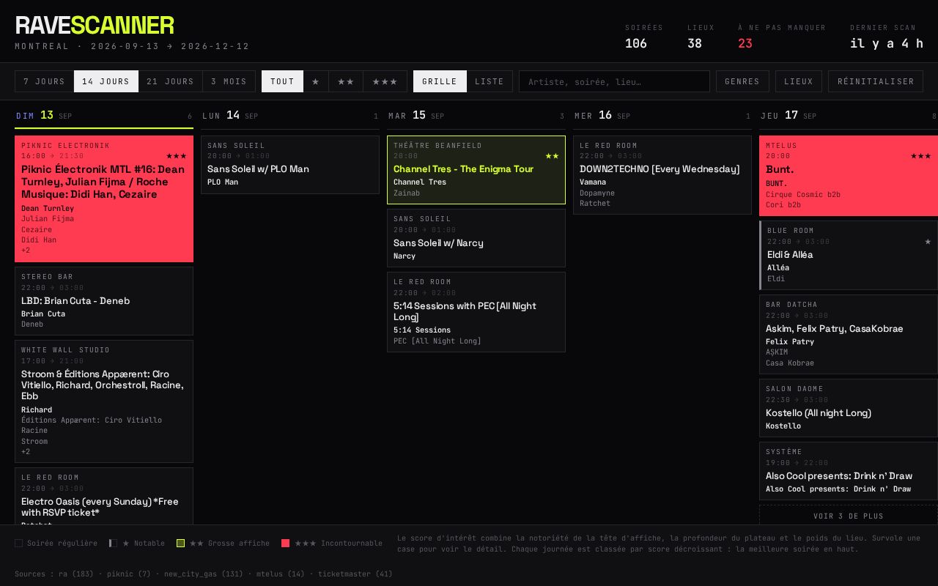Filter by three-star rating
The image size is (938, 586).
coord(385,81)
